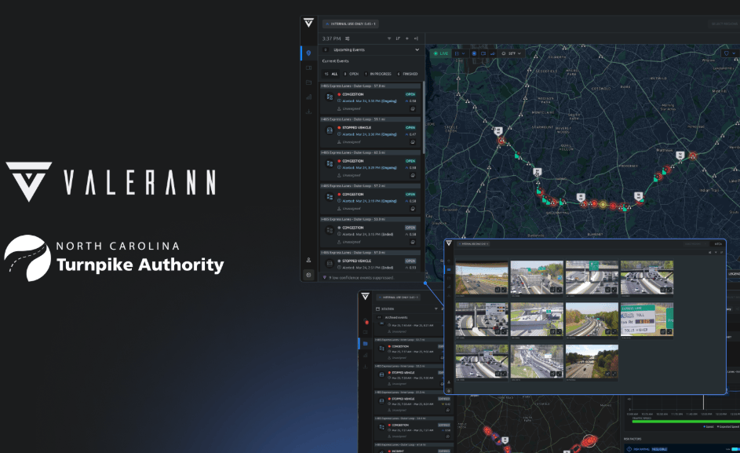Click the settings gear in left sidebar
This screenshot has width=740, height=453.
[308, 275]
